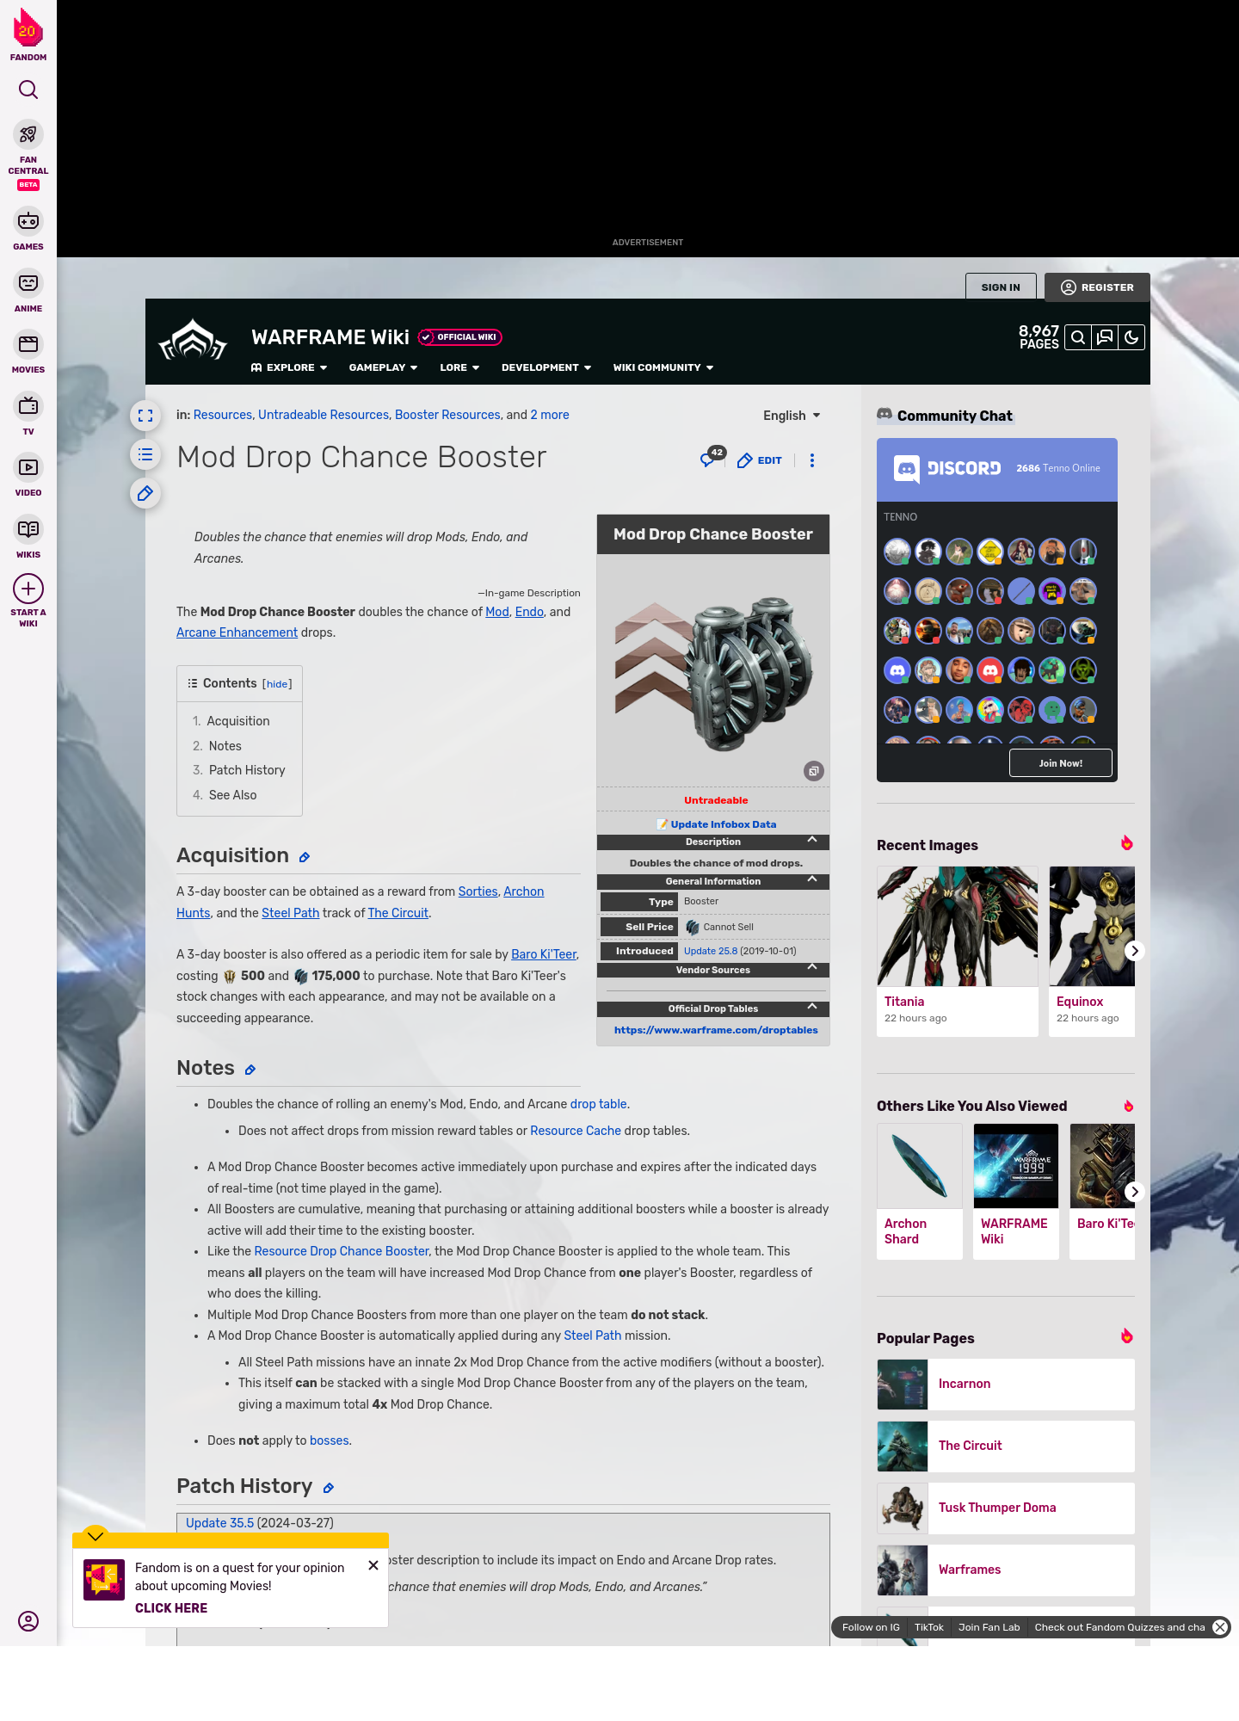
Task: Click the Warframe lotus wiki logo
Action: click(193, 341)
